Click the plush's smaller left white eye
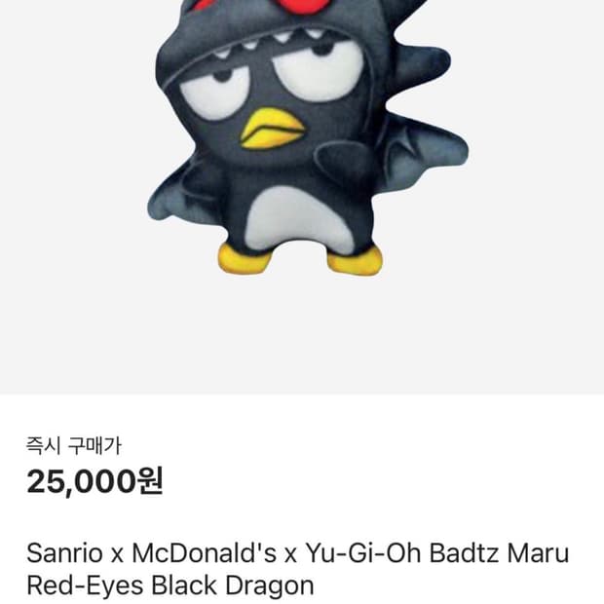Viewport: 604px width, 604px height. click(213, 94)
